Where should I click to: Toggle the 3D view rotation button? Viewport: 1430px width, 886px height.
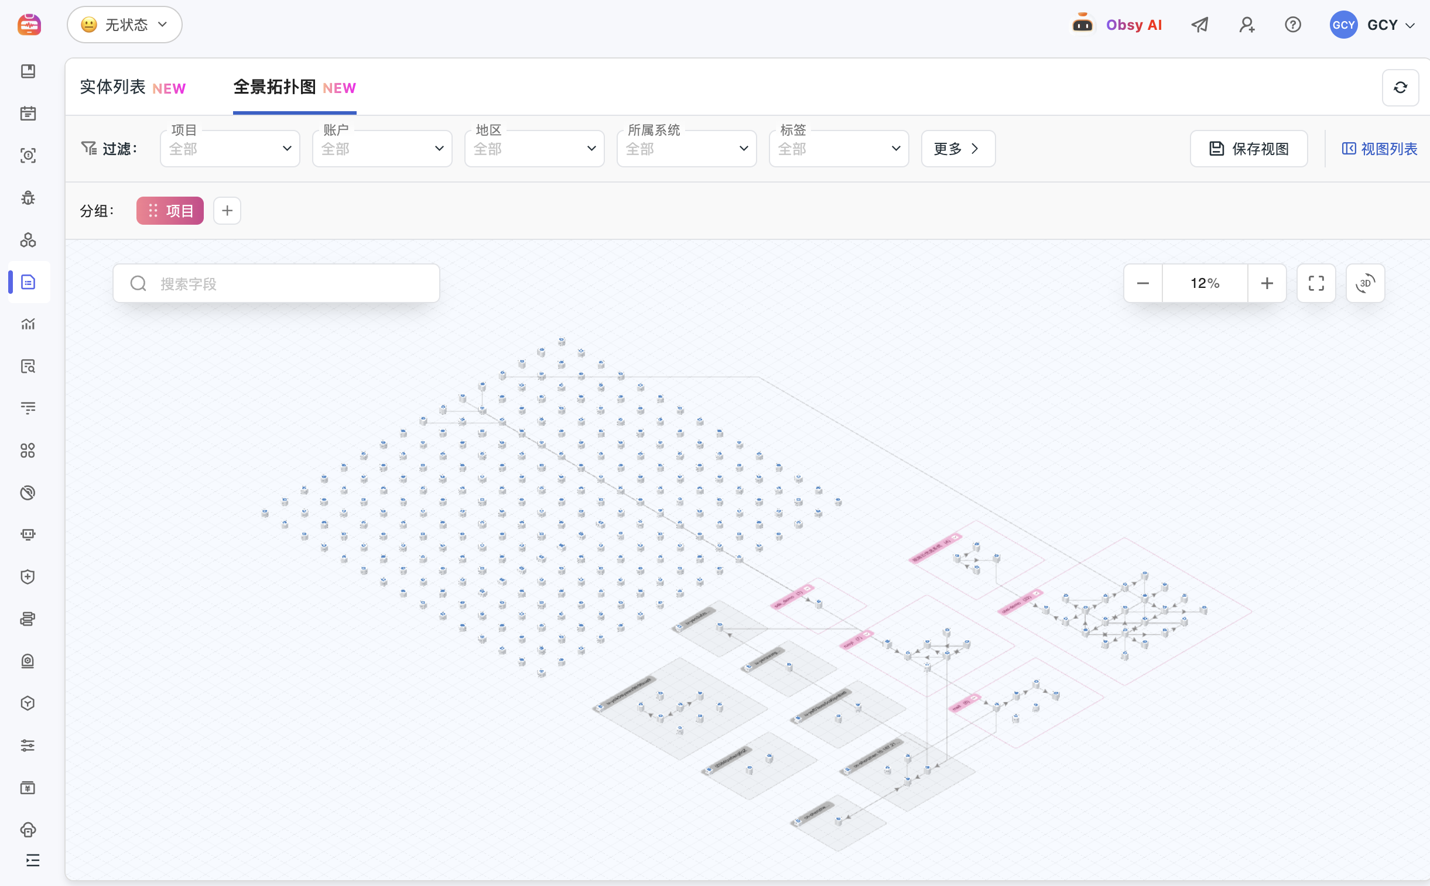pyautogui.click(x=1365, y=283)
